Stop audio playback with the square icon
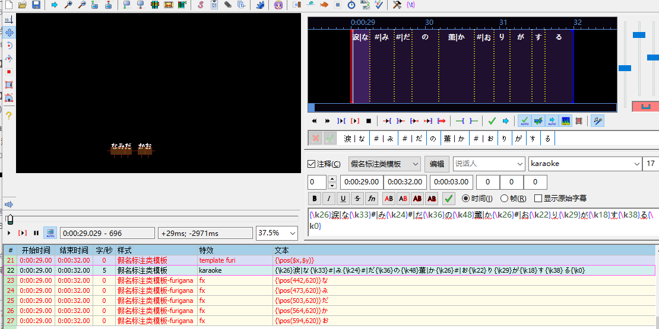 (x=369, y=121)
